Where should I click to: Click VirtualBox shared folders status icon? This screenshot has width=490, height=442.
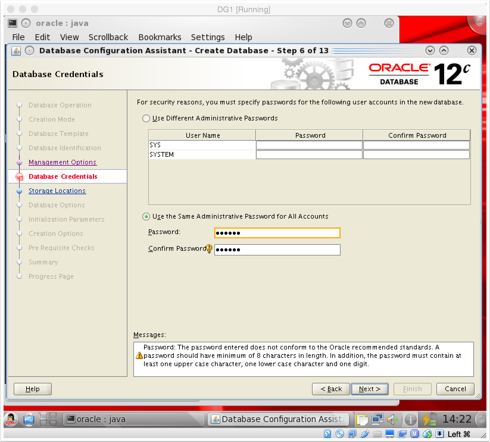coord(377,434)
